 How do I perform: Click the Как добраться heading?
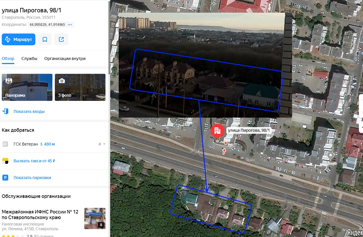18,130
